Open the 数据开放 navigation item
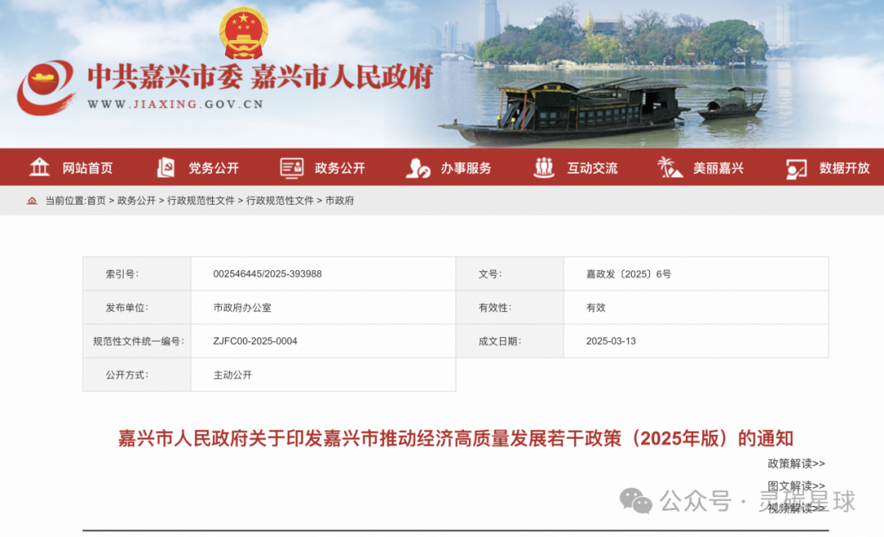The height and width of the screenshot is (537, 884). click(845, 168)
